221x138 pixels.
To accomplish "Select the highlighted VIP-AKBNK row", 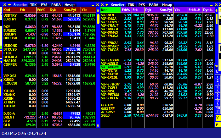I will [x=157, y=67].
